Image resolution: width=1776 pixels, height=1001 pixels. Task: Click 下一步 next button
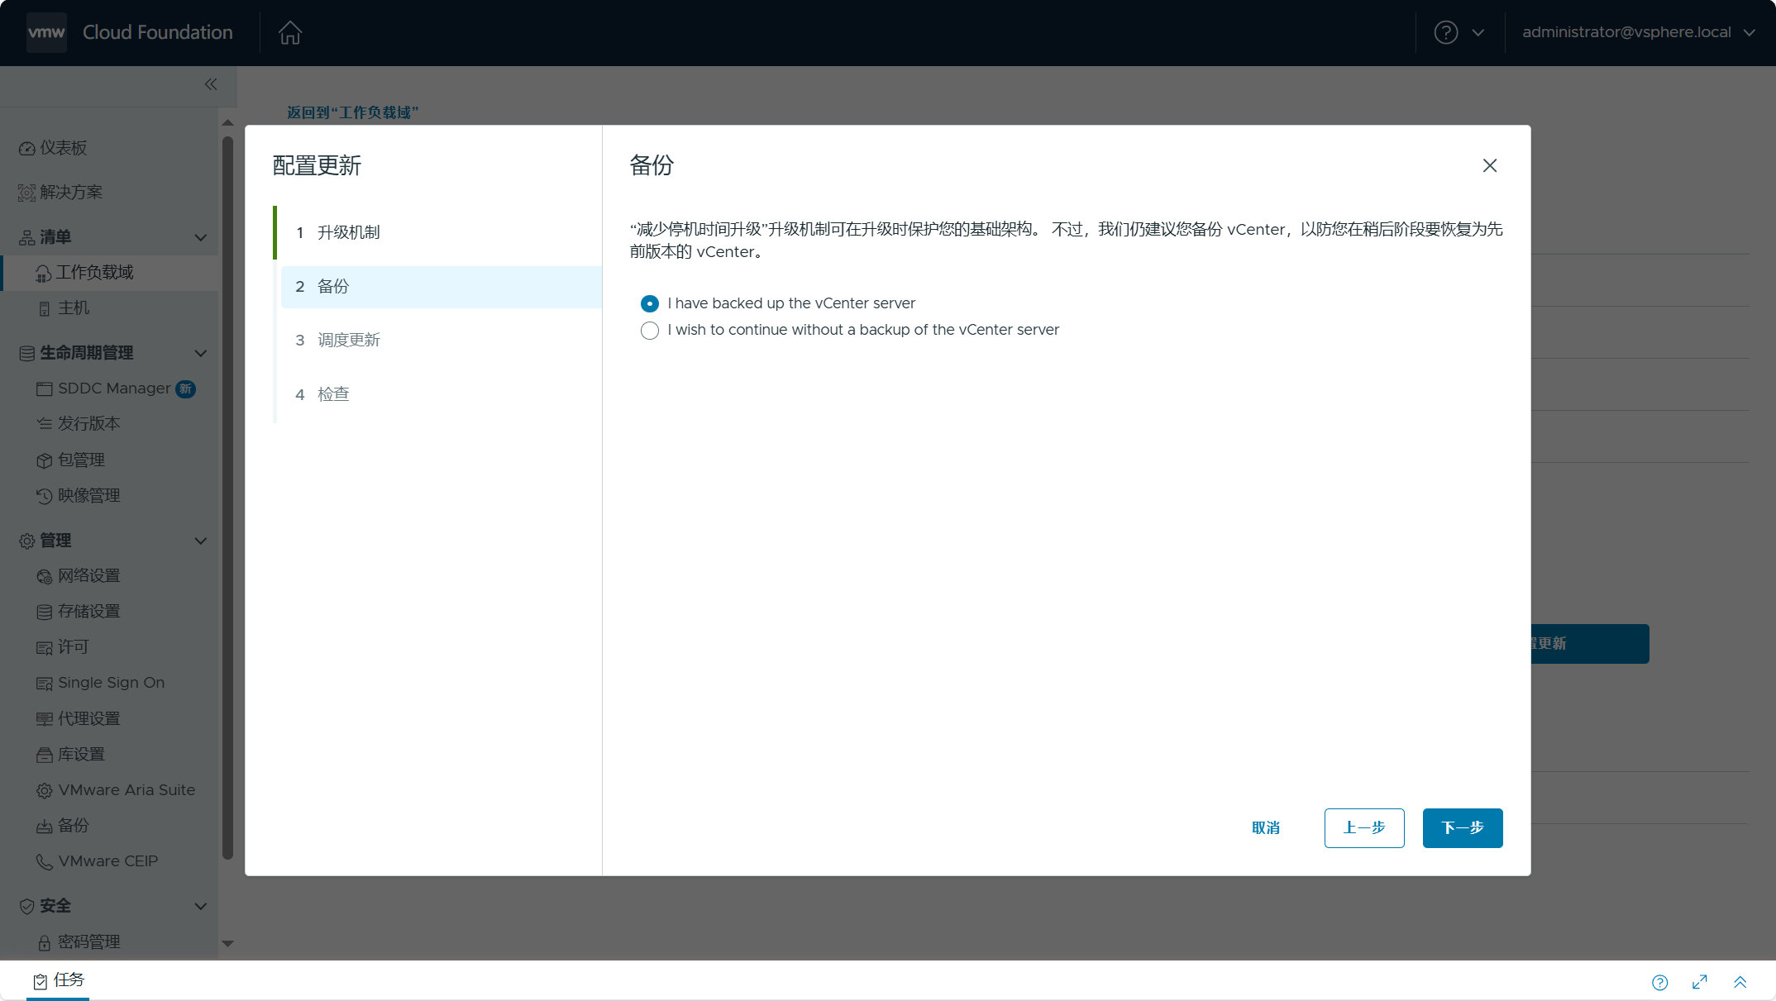coord(1463,828)
